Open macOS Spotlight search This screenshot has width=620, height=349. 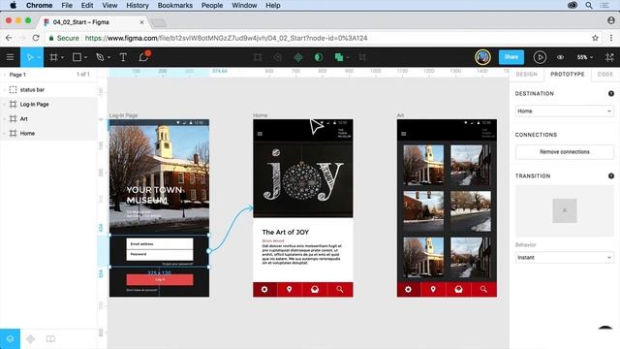[x=589, y=6]
